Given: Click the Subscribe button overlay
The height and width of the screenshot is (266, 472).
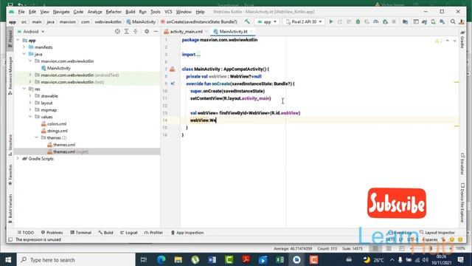Looking at the screenshot, I should click(x=397, y=203).
